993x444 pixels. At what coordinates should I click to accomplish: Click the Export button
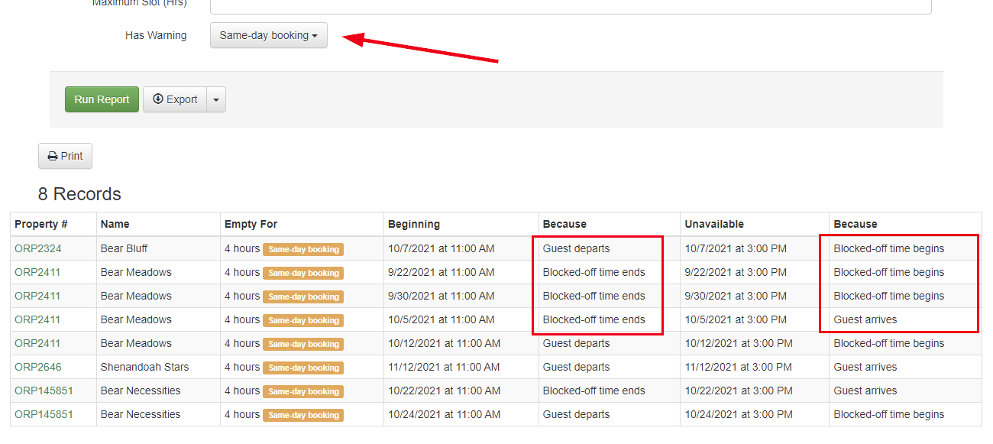pyautogui.click(x=175, y=99)
